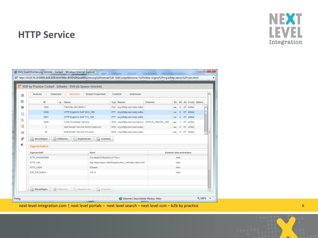This screenshot has height=238, width=318.
Task: Click the services list scrollbar down arrow
Action: pos(206,133)
